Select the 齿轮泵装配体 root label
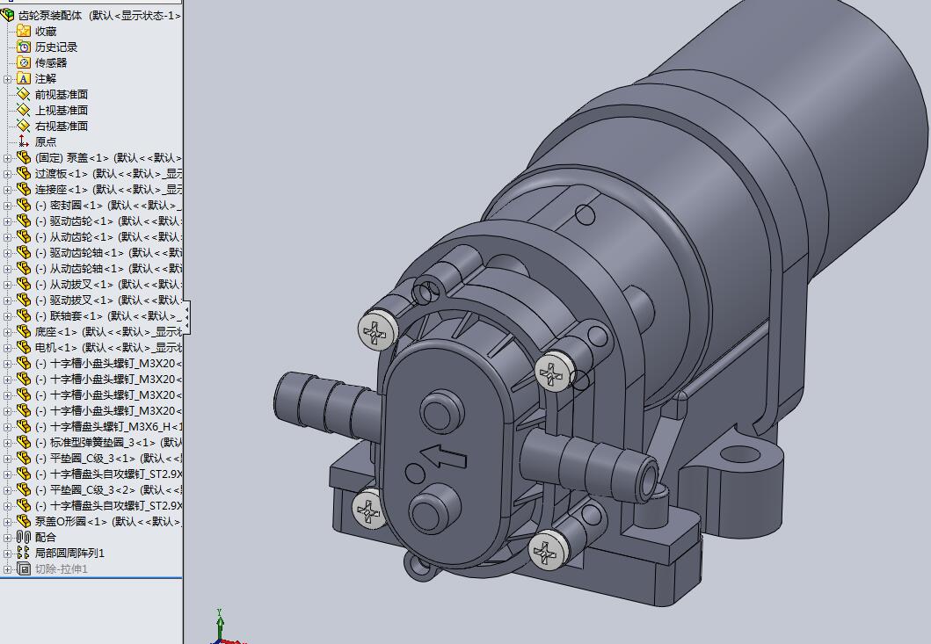The image size is (931, 644). (50, 16)
